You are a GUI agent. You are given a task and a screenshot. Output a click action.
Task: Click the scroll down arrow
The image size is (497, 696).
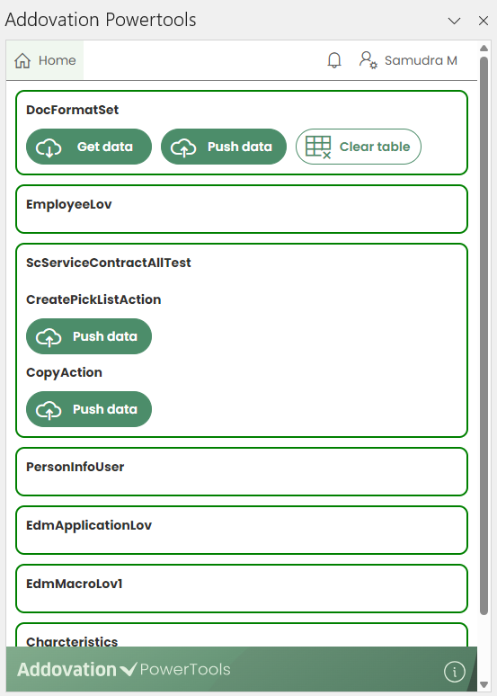tap(484, 684)
